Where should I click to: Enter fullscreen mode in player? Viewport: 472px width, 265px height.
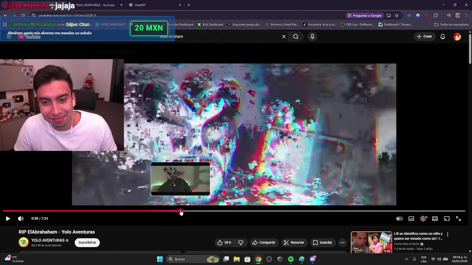pos(458,219)
